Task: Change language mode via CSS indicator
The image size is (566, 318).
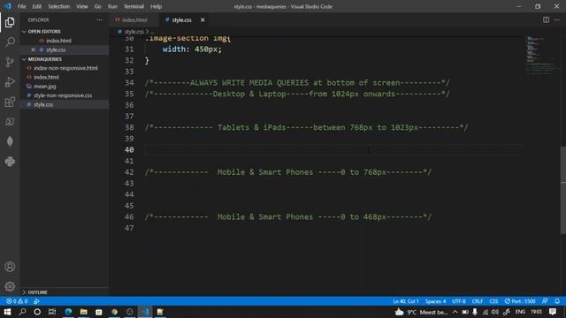Action: click(x=493, y=301)
